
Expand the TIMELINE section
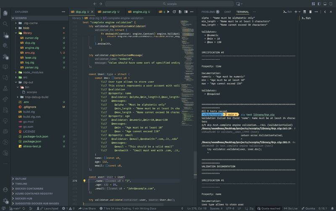click(40, 184)
